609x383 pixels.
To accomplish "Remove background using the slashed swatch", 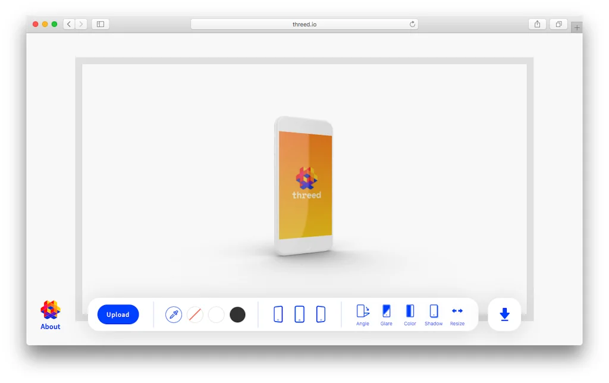I will pyautogui.click(x=195, y=314).
